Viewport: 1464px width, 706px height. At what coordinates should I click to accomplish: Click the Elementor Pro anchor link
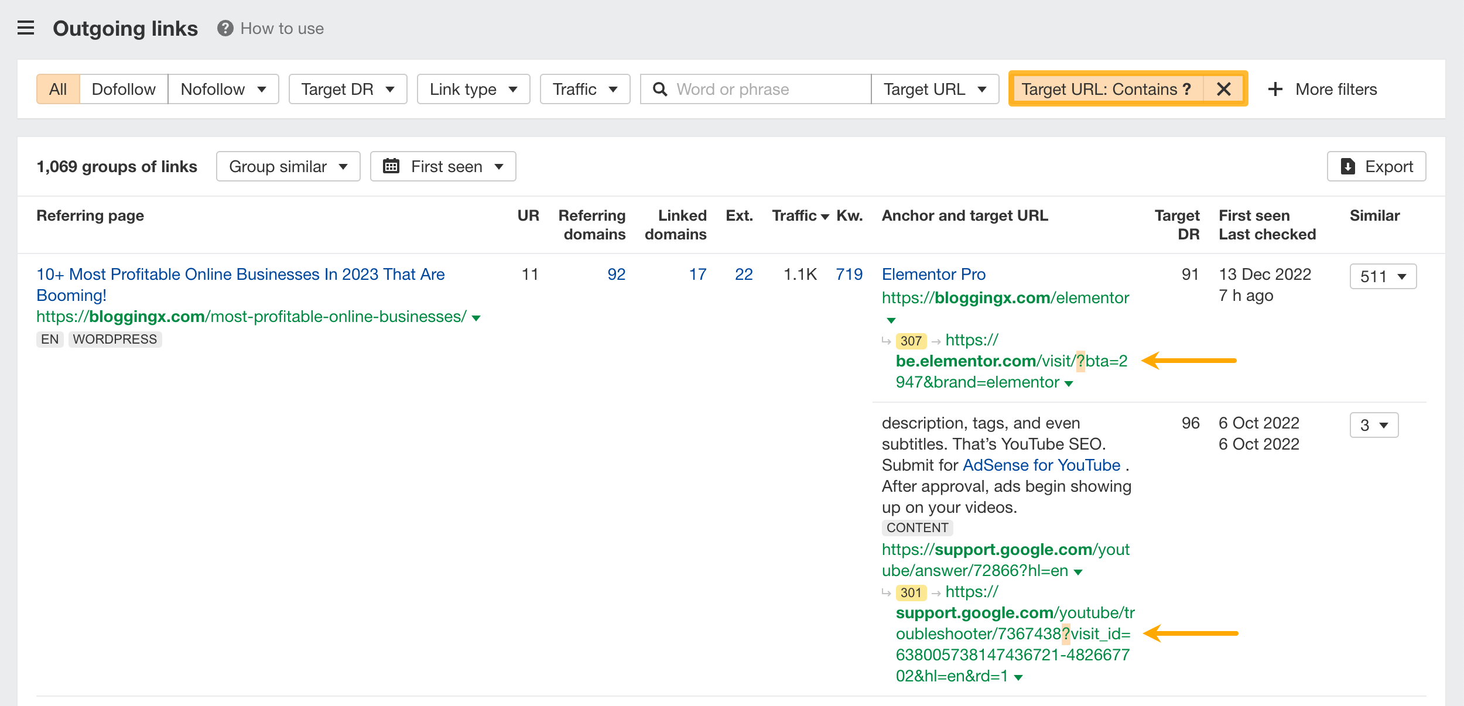(x=933, y=274)
